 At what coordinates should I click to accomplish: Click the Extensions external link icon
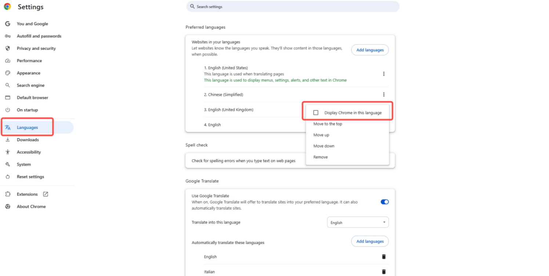[46, 194]
